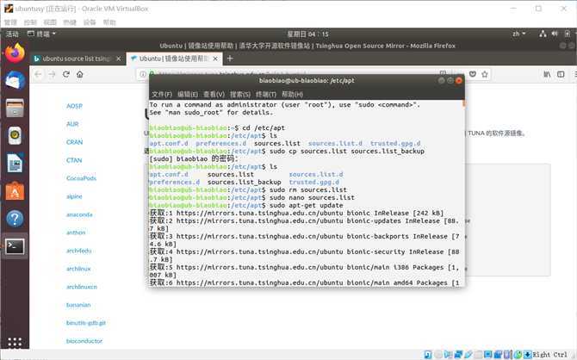Show applications grid button in dock
This screenshot has height=360, width=577.
pos(15,342)
